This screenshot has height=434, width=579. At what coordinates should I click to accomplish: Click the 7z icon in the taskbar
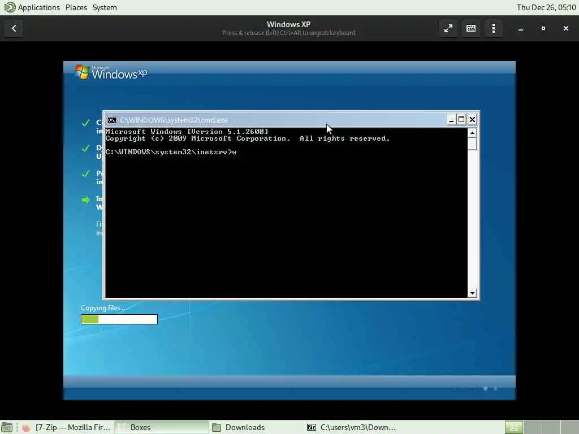coord(312,427)
